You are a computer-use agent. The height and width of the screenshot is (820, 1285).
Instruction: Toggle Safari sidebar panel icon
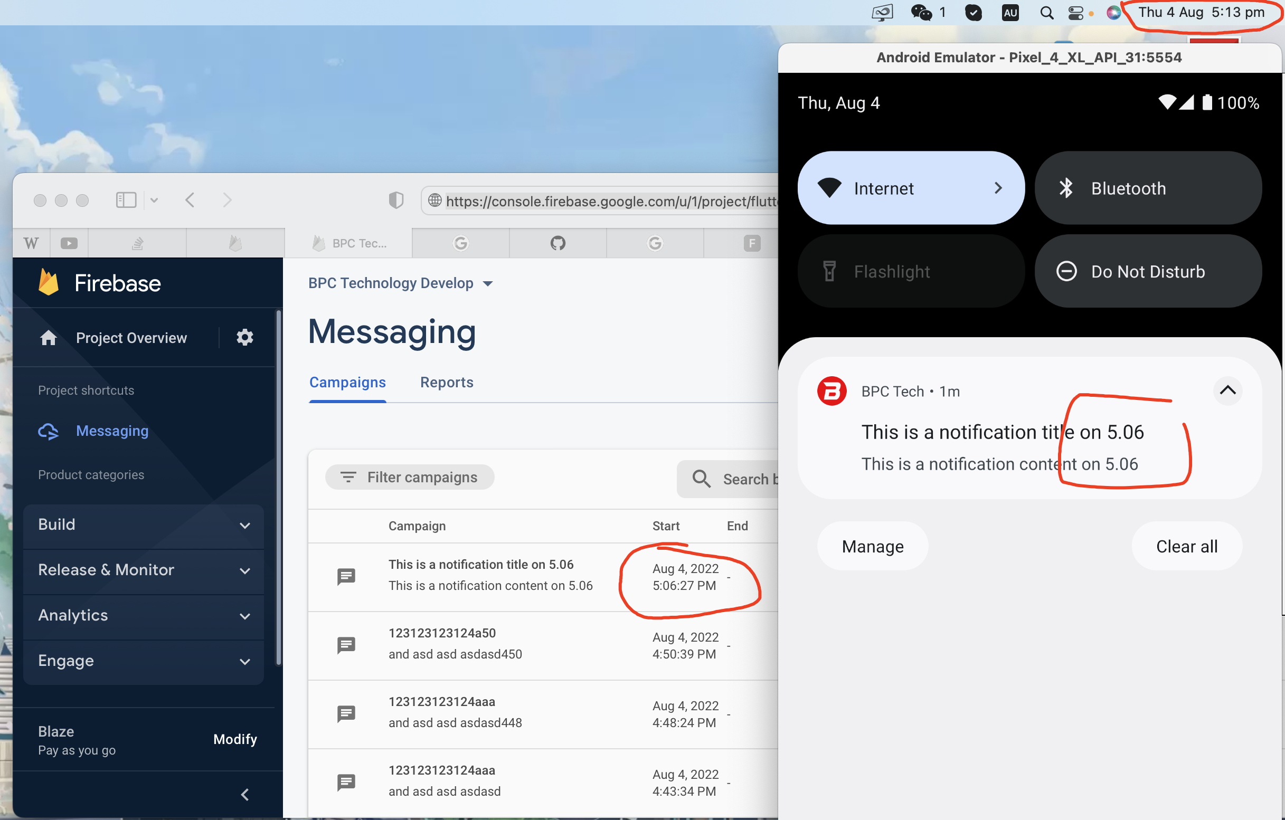126,200
